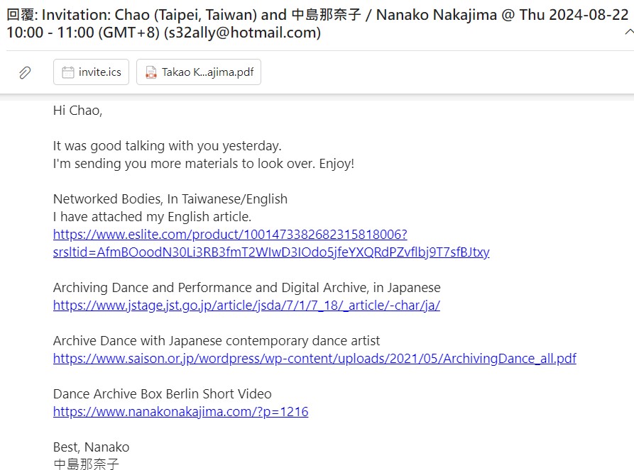Click the srsltid second line of eslite link

tap(271, 252)
